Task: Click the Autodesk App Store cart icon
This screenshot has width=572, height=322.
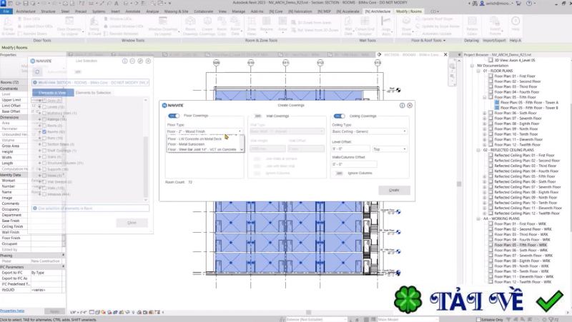Action: point(518,4)
